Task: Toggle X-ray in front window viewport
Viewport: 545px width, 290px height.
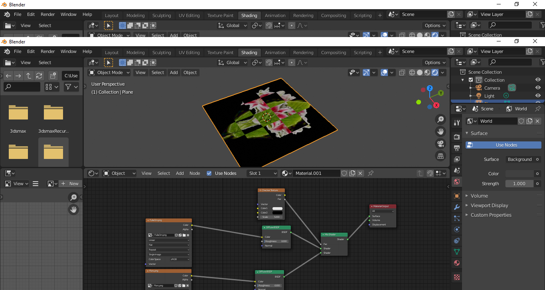Action: 402,72
